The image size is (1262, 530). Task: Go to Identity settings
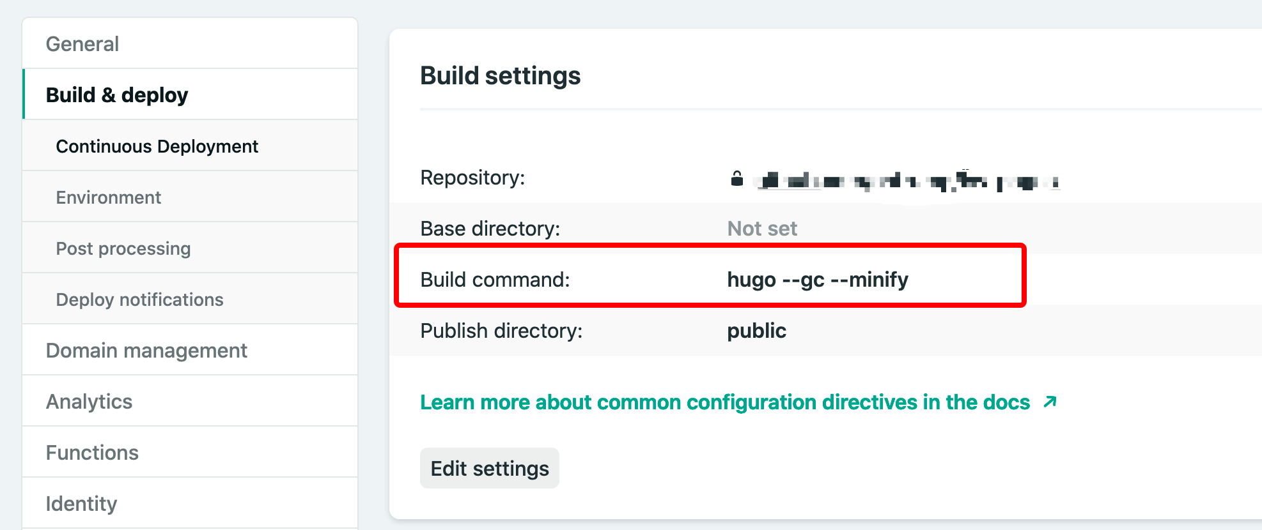pos(82,504)
